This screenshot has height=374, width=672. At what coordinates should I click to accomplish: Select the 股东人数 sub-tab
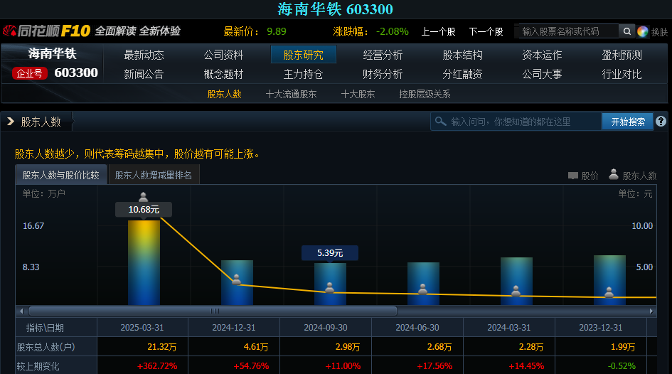tap(225, 95)
